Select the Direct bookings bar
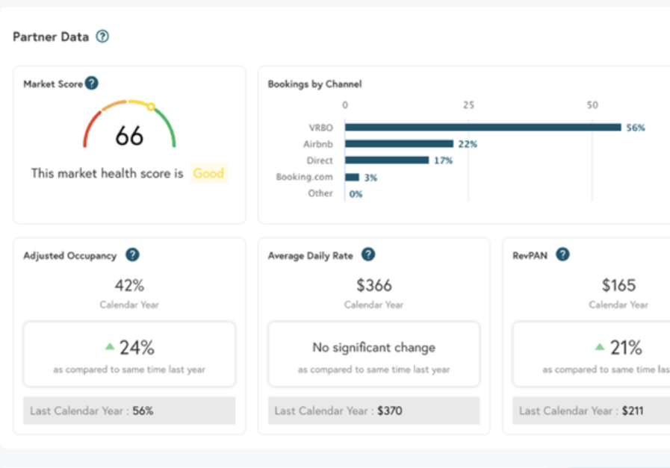The width and height of the screenshot is (670, 468). 386,160
